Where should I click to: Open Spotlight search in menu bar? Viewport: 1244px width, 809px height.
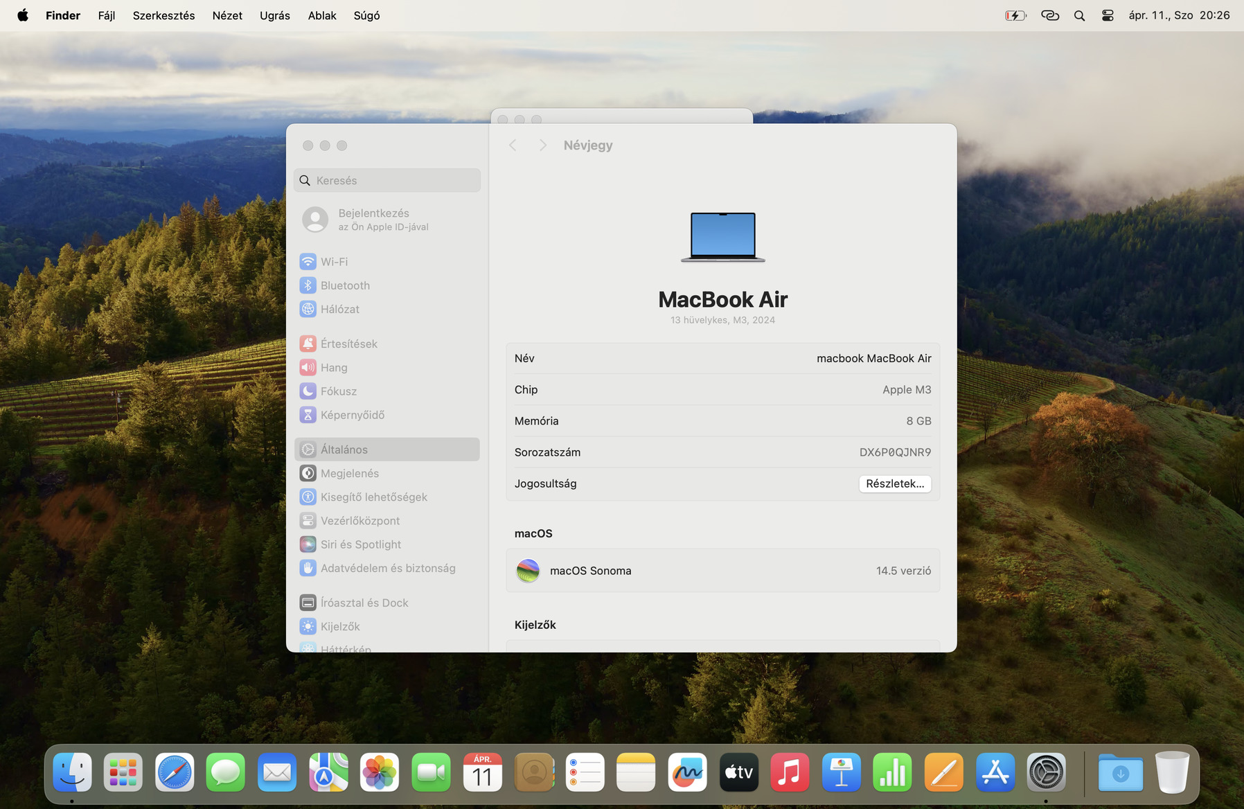[x=1079, y=15]
